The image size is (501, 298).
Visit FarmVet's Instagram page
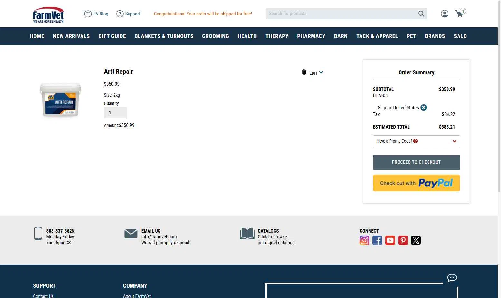(x=364, y=240)
